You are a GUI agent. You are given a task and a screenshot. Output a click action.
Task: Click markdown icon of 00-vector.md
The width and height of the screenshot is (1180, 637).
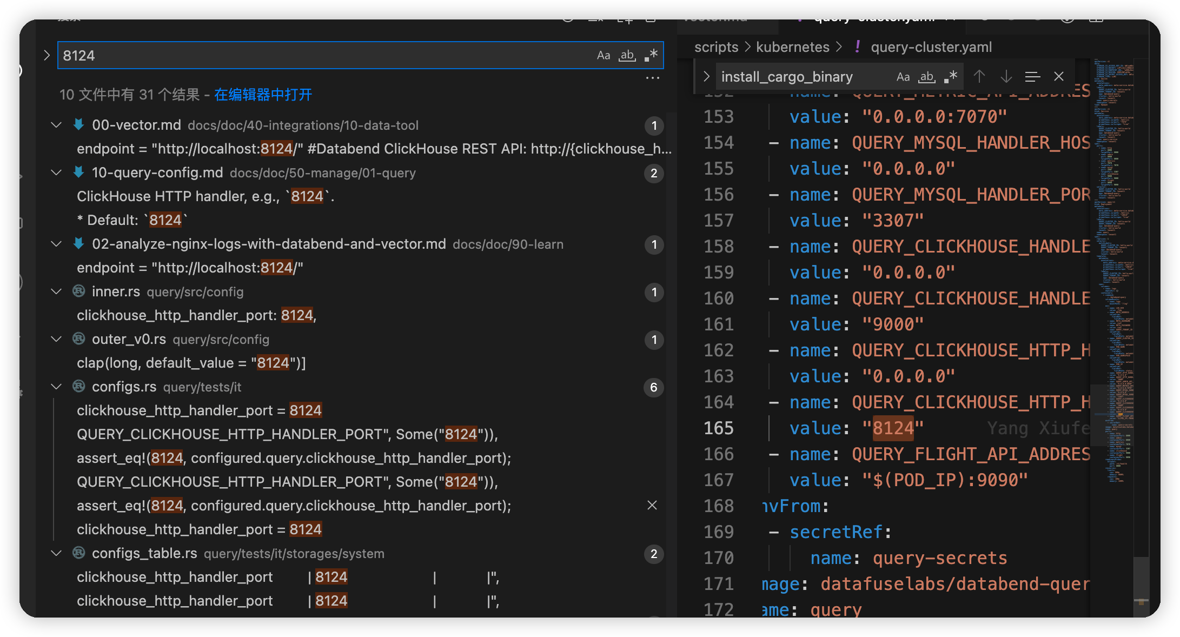point(79,125)
